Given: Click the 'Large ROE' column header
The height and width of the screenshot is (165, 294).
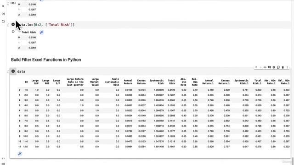Looking at the screenshot, I should [46, 82].
